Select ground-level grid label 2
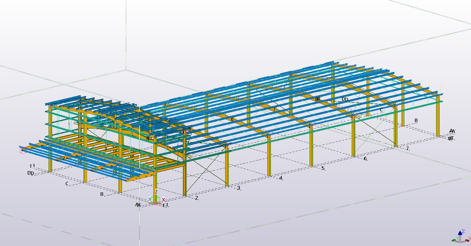 (196, 198)
